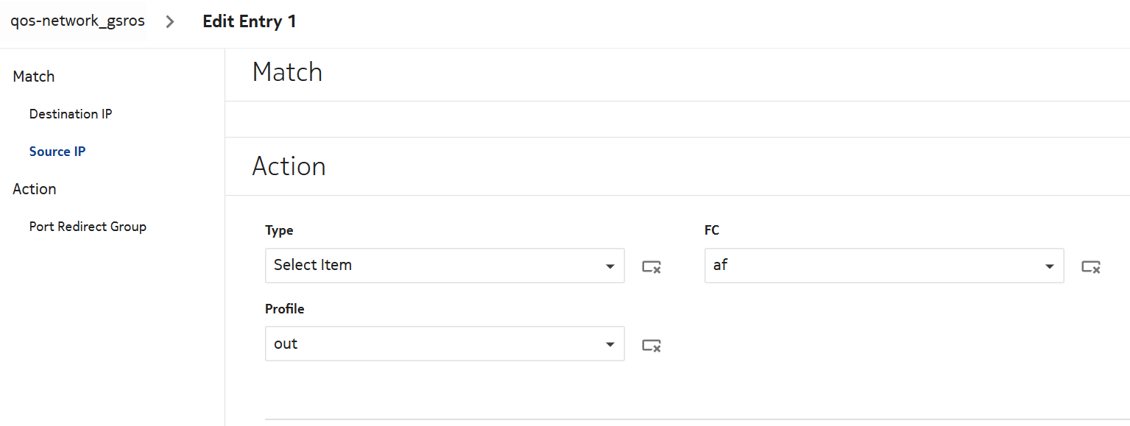
Task: Open the Profile dropdown set to out
Action: click(445, 344)
